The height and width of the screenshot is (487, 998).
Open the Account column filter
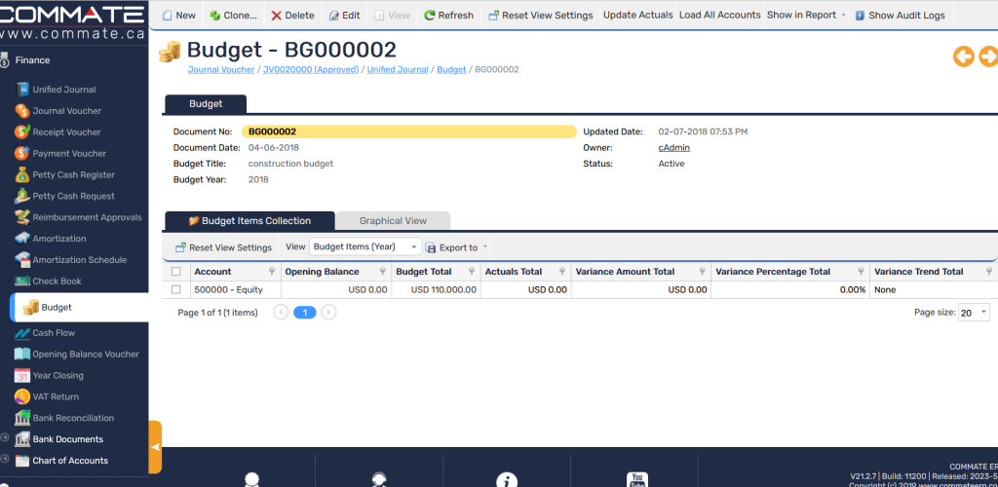click(x=272, y=272)
